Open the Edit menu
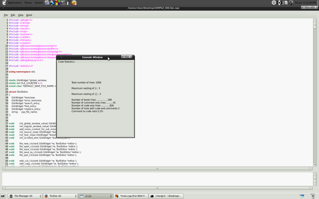This screenshot has height=199, width=319. [x=13, y=15]
